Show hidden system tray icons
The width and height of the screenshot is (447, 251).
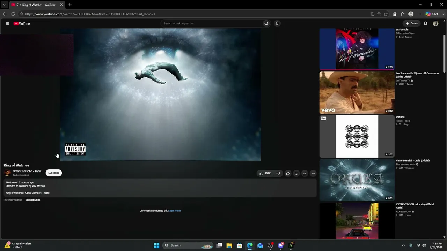click(x=403, y=245)
